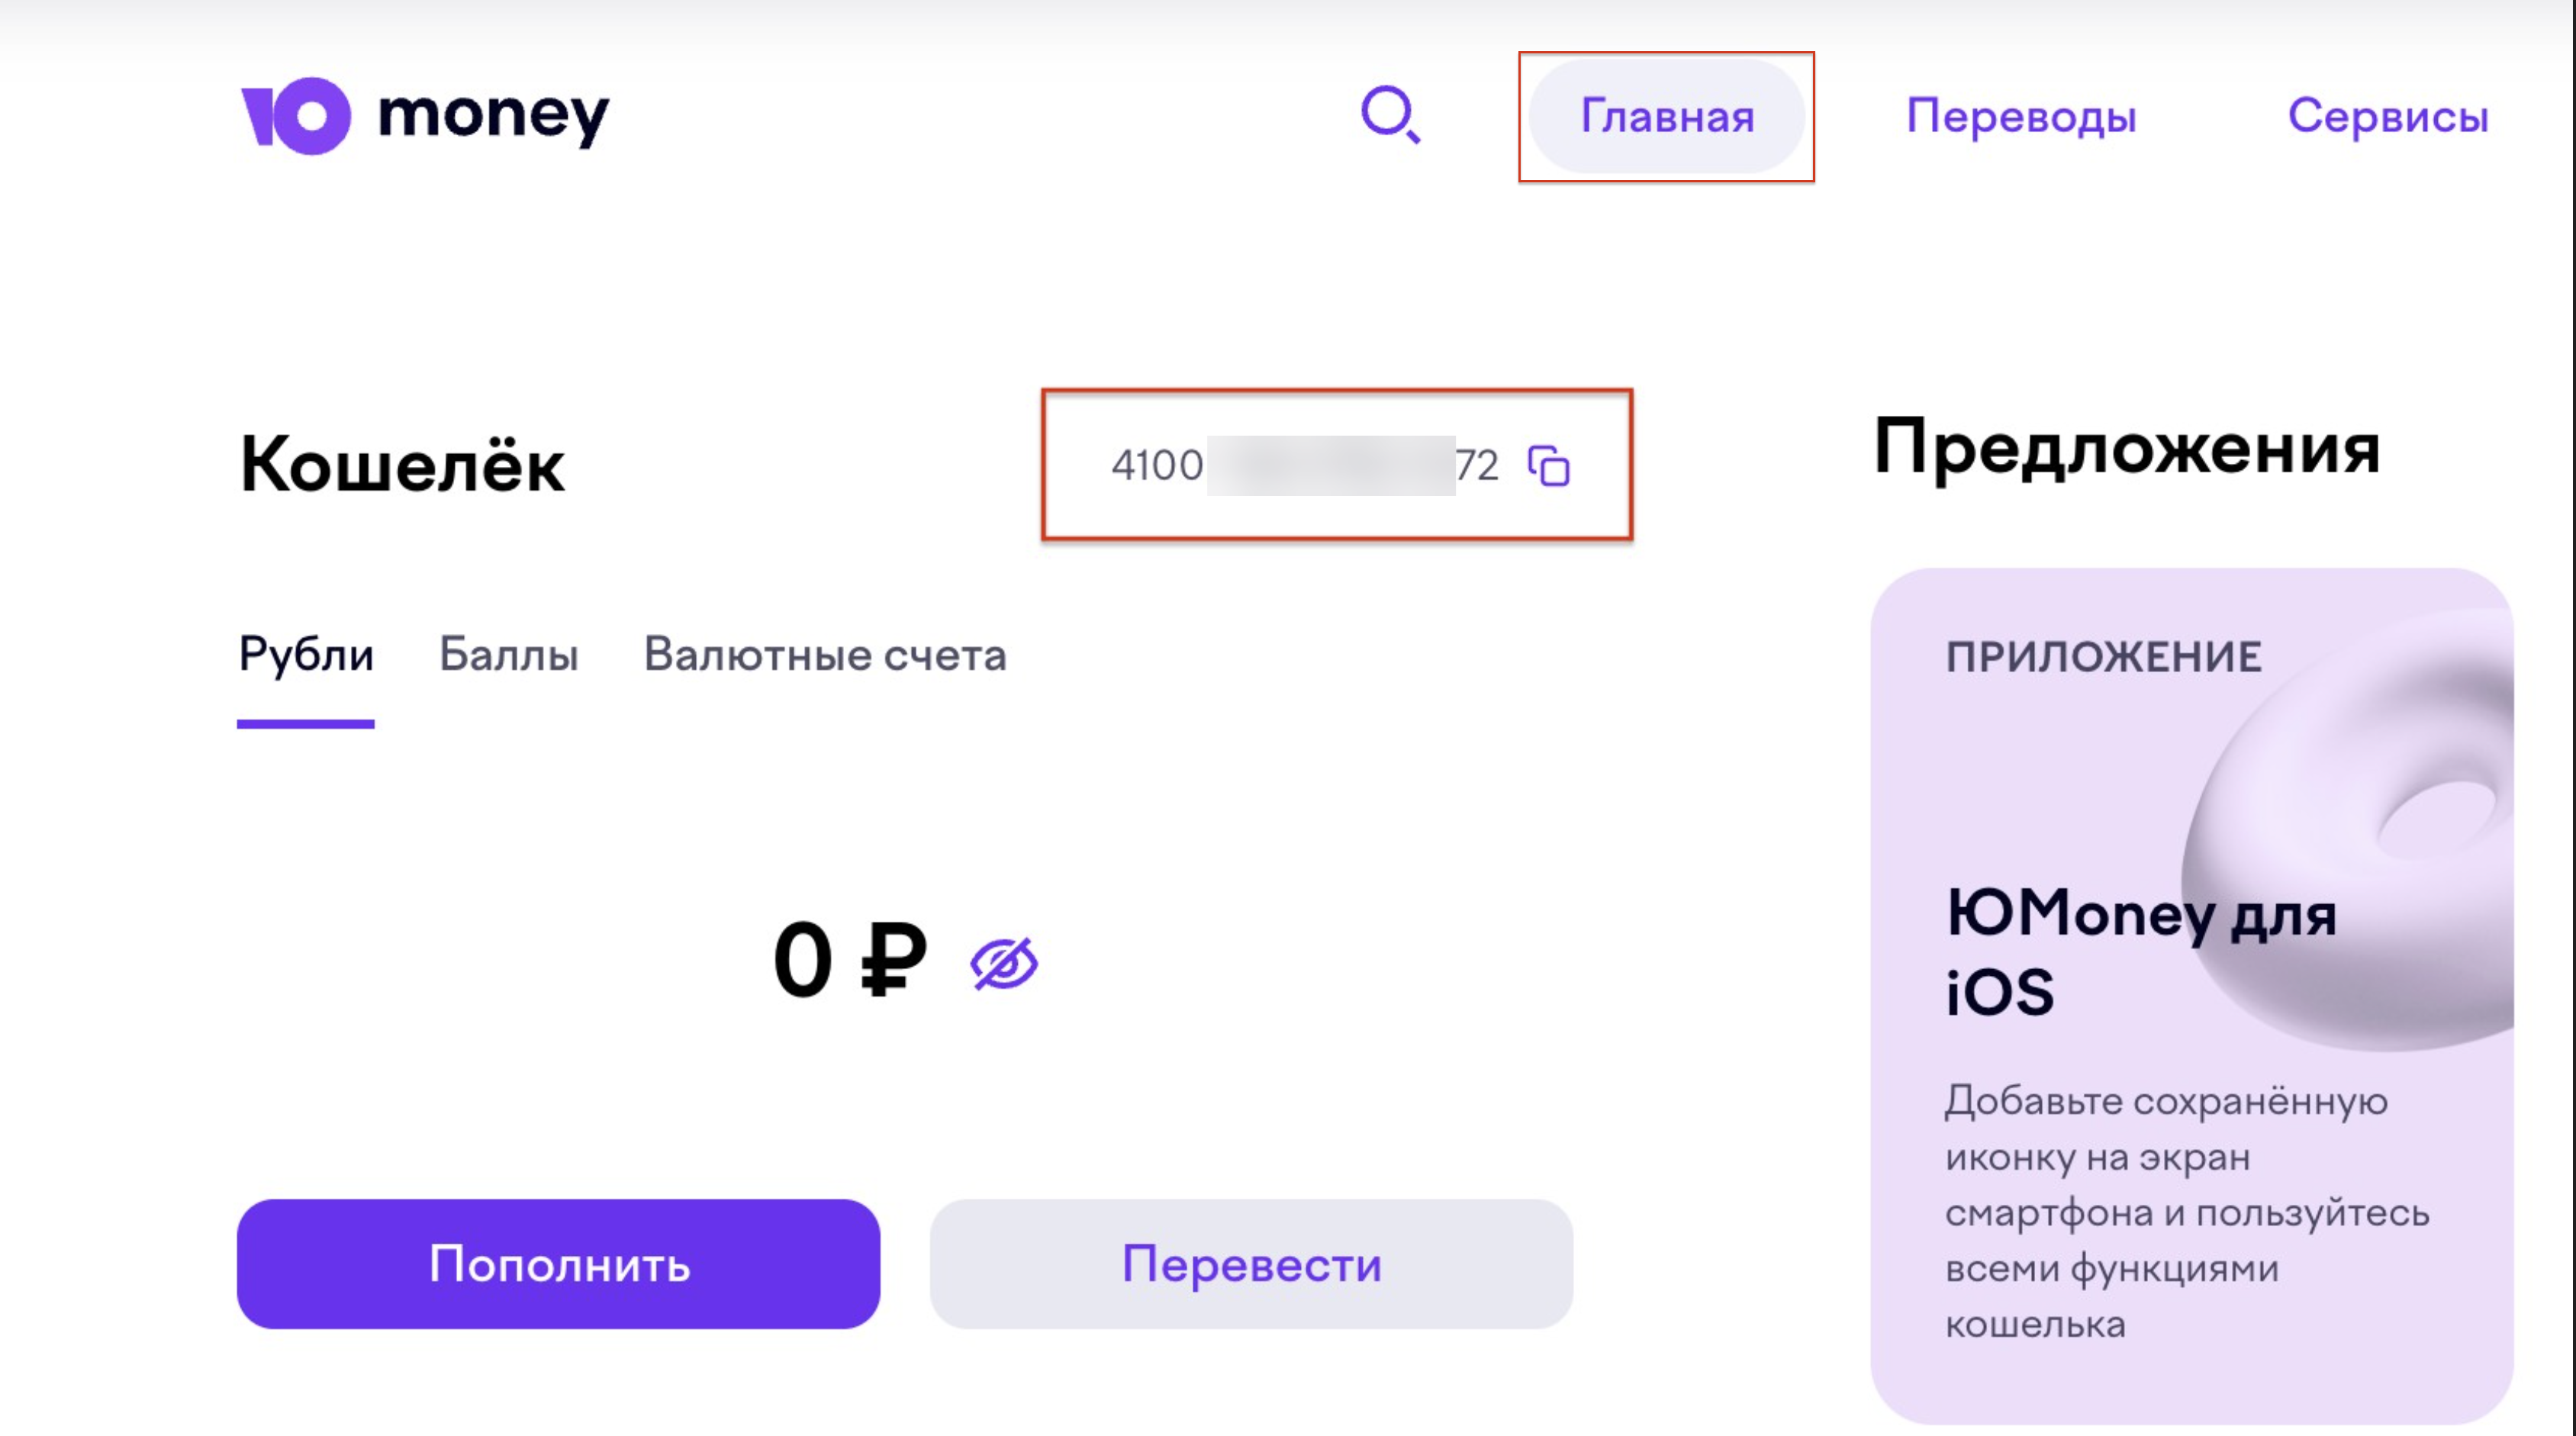Open the Переводы section
This screenshot has width=2576, height=1436.
pos(2021,116)
